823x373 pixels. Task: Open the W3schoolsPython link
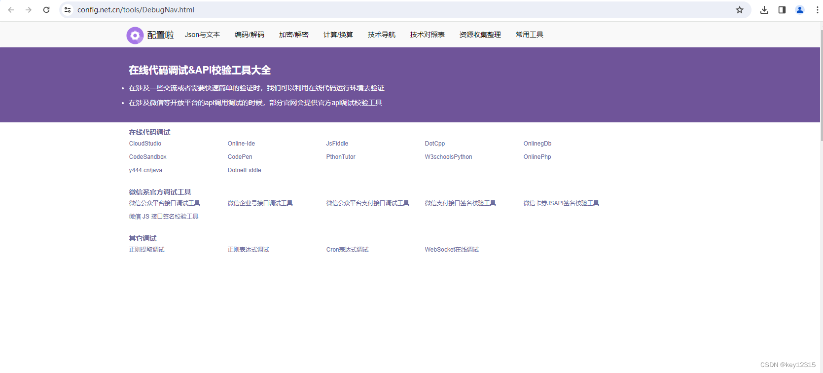pyautogui.click(x=449, y=157)
